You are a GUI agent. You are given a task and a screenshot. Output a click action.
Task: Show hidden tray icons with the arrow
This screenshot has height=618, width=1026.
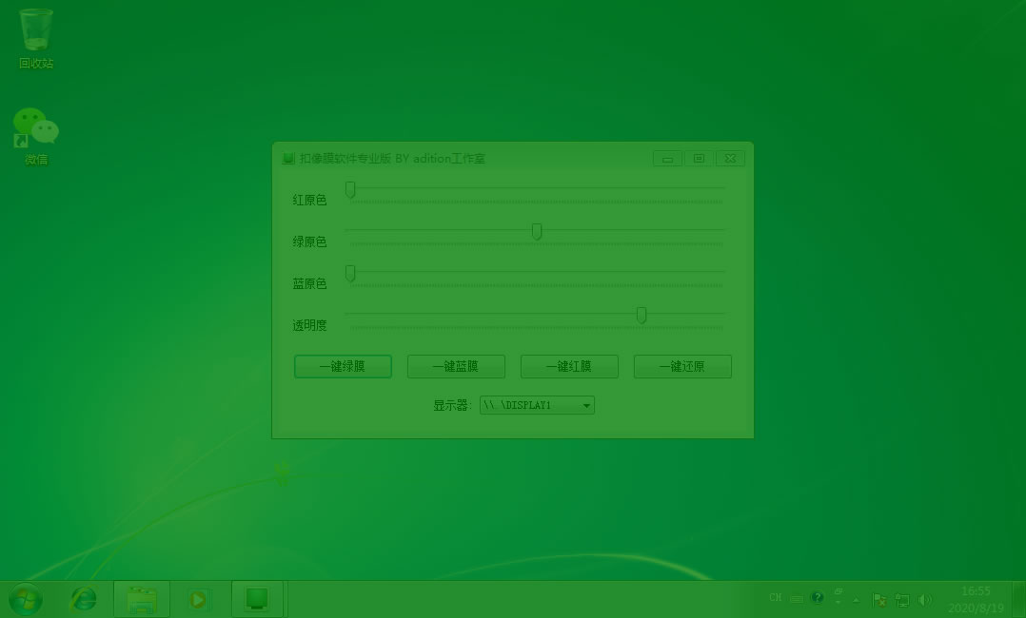(856, 601)
